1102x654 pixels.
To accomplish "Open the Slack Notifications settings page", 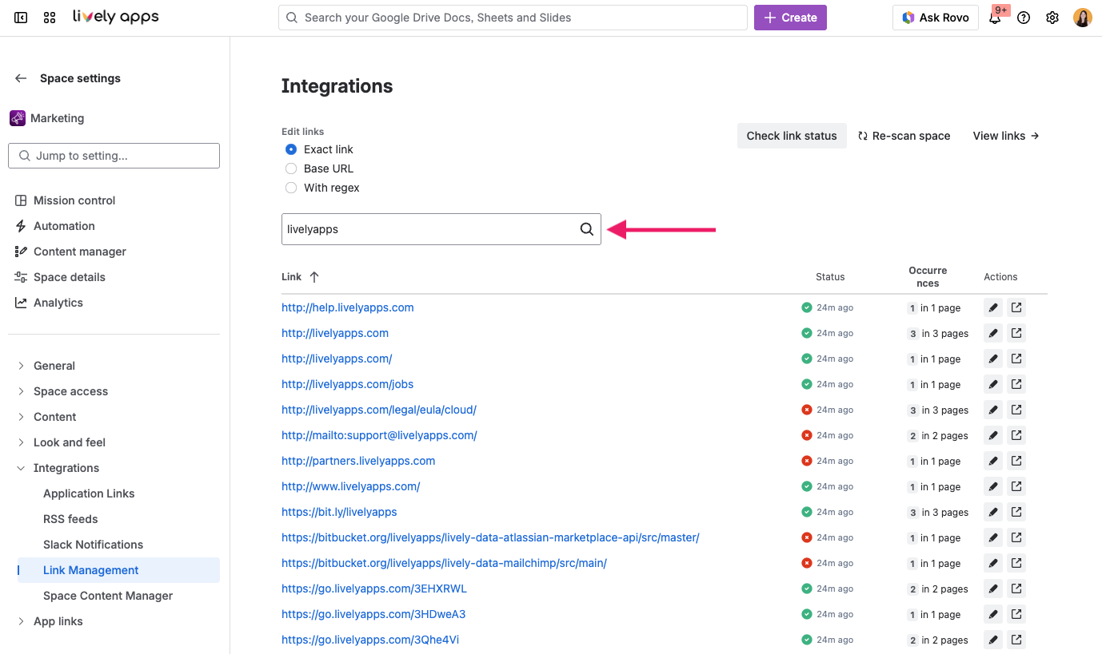I will click(92, 544).
